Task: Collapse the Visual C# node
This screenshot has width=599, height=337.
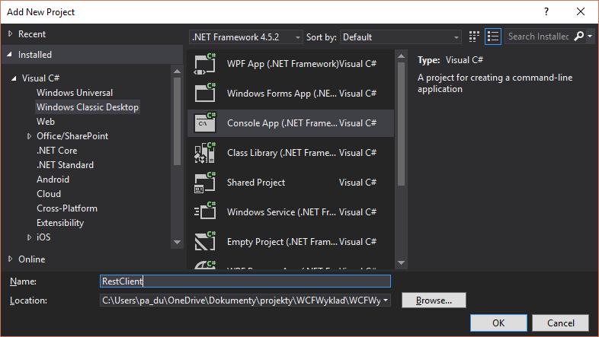Action: [x=14, y=78]
